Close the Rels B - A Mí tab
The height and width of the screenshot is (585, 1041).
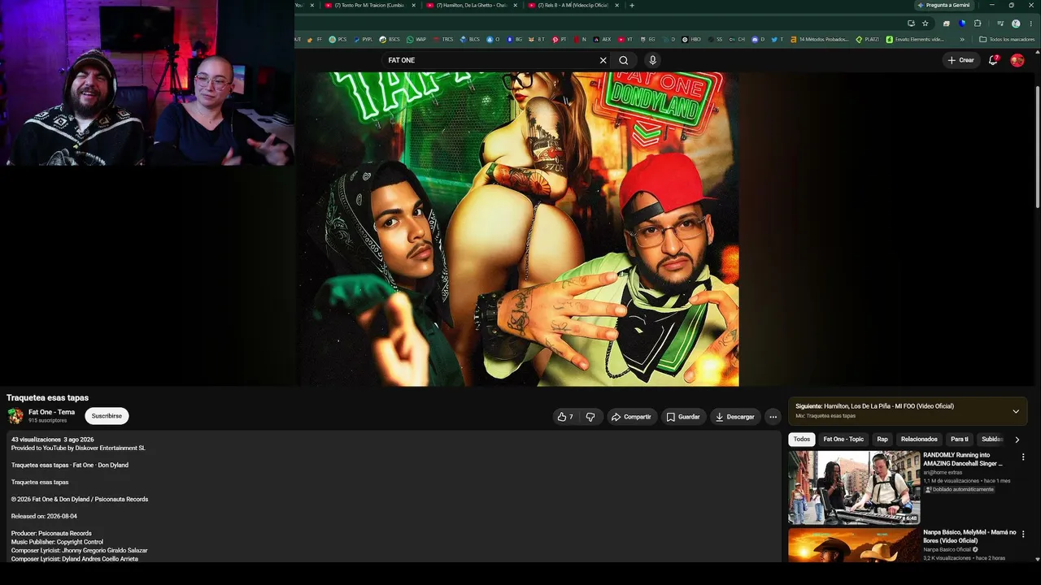point(616,5)
